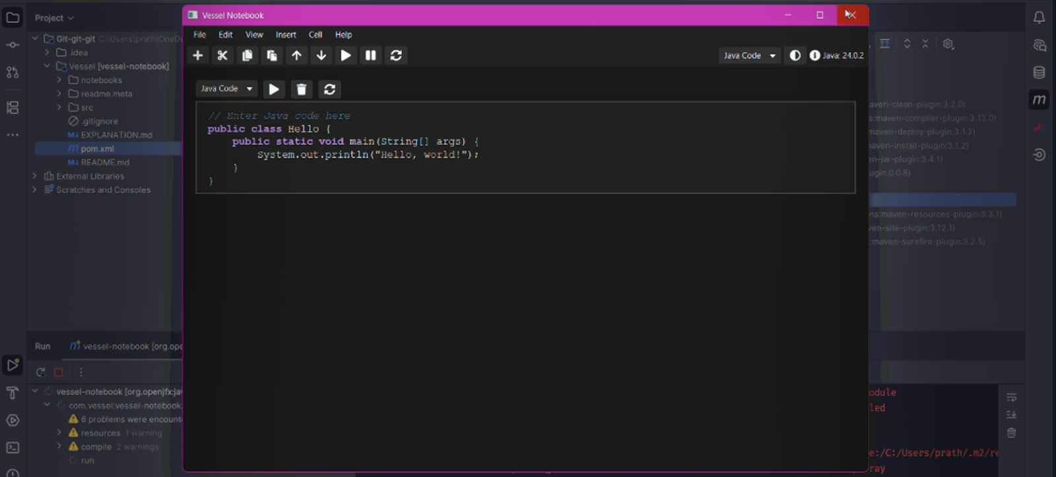Click the paste cell icon
This screenshot has width=1056, height=477.
click(x=272, y=55)
